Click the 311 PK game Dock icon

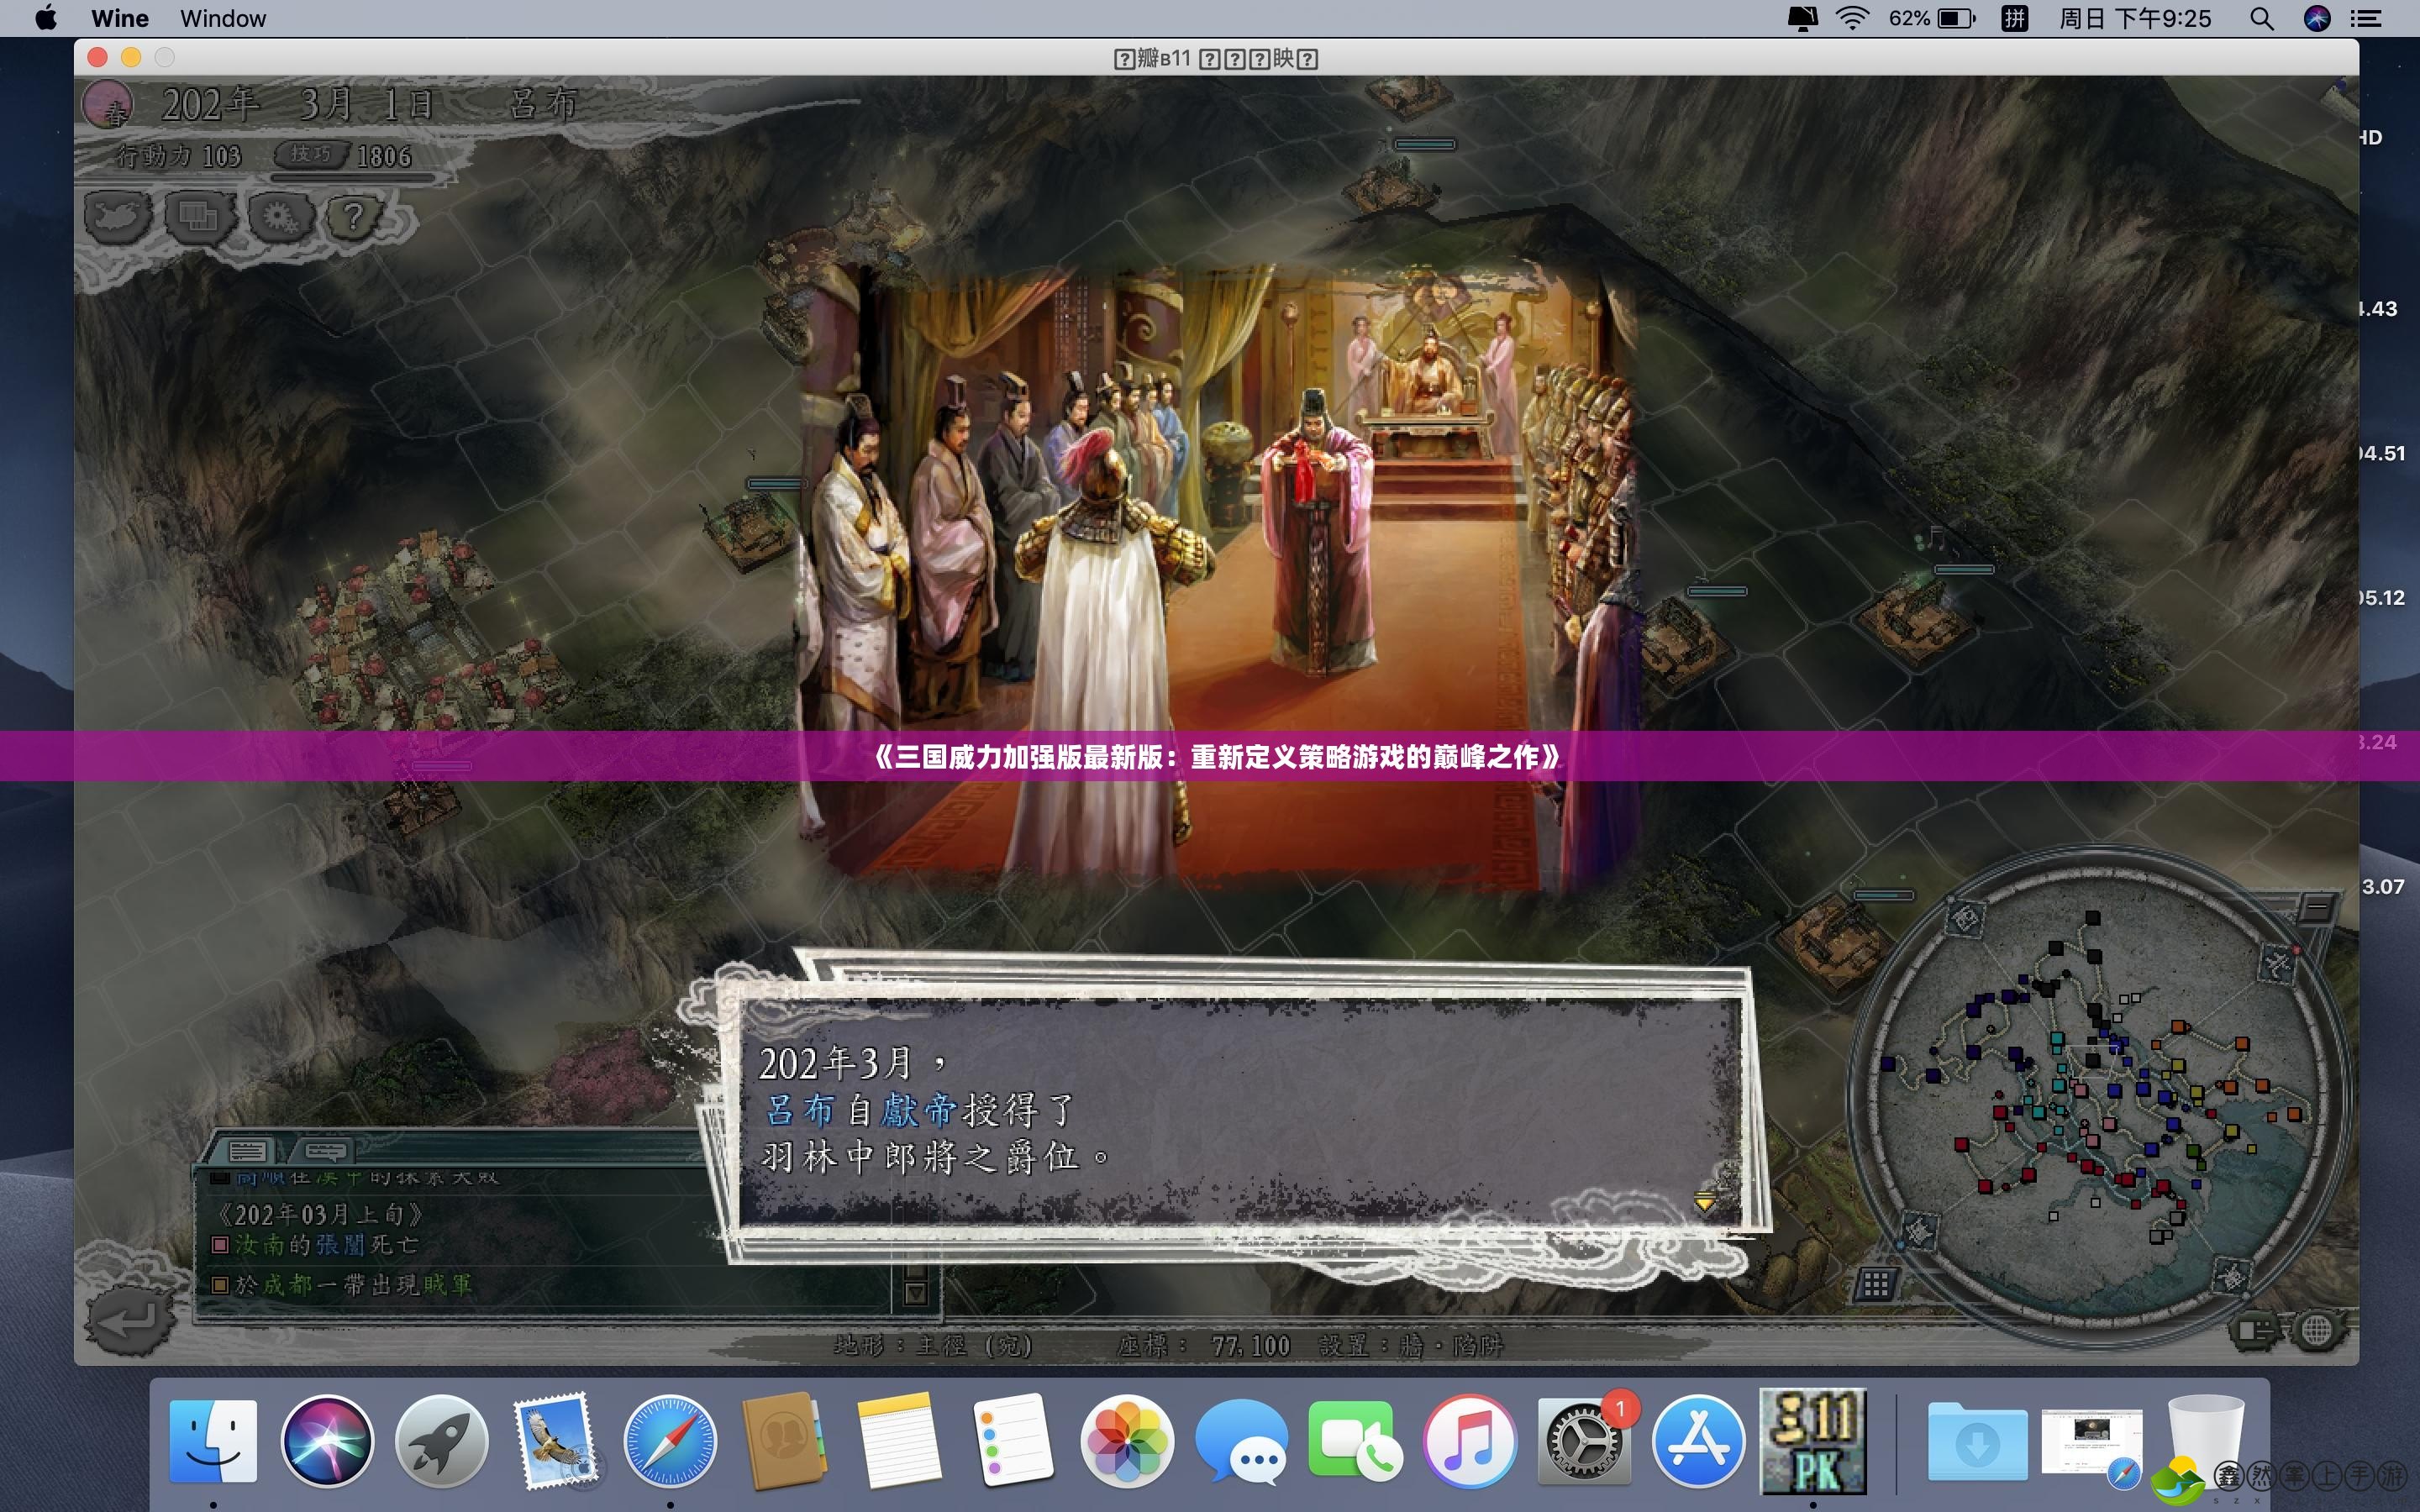click(1813, 1441)
